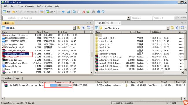Click the New session toolbar icon
Image resolution: width=188 pixels, height=105 pixels.
(x=6, y=12)
